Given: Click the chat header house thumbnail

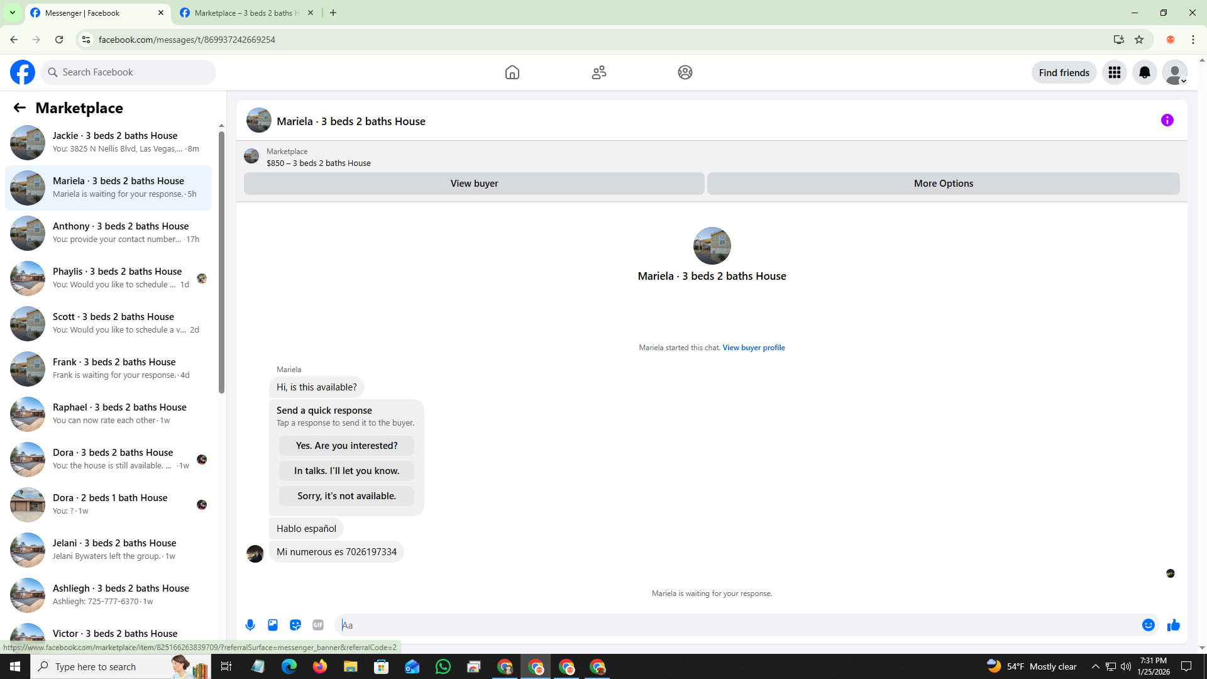Looking at the screenshot, I should tap(259, 120).
